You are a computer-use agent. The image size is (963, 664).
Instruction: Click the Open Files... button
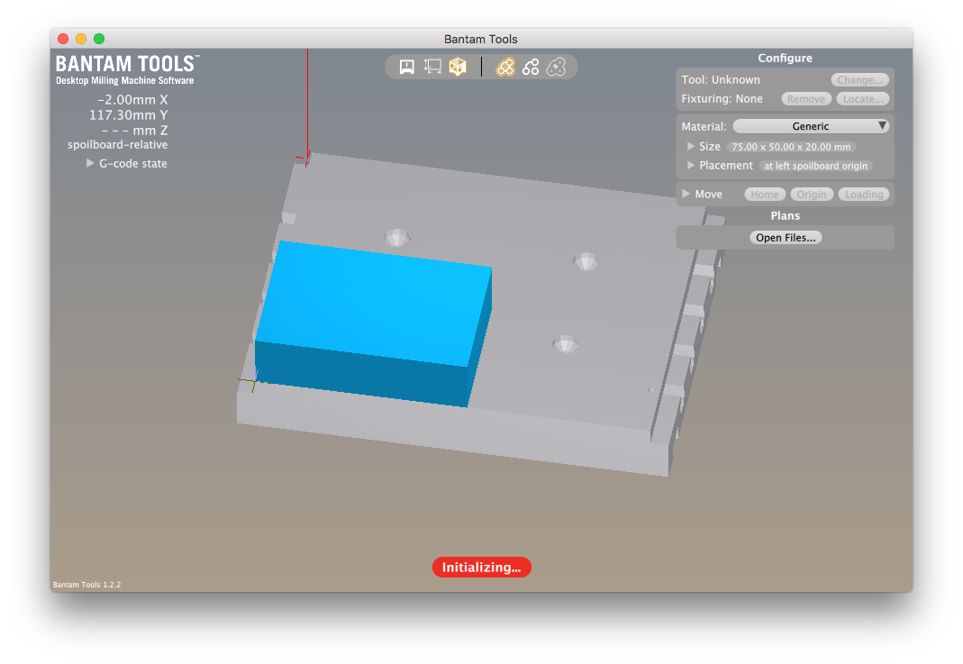point(786,238)
